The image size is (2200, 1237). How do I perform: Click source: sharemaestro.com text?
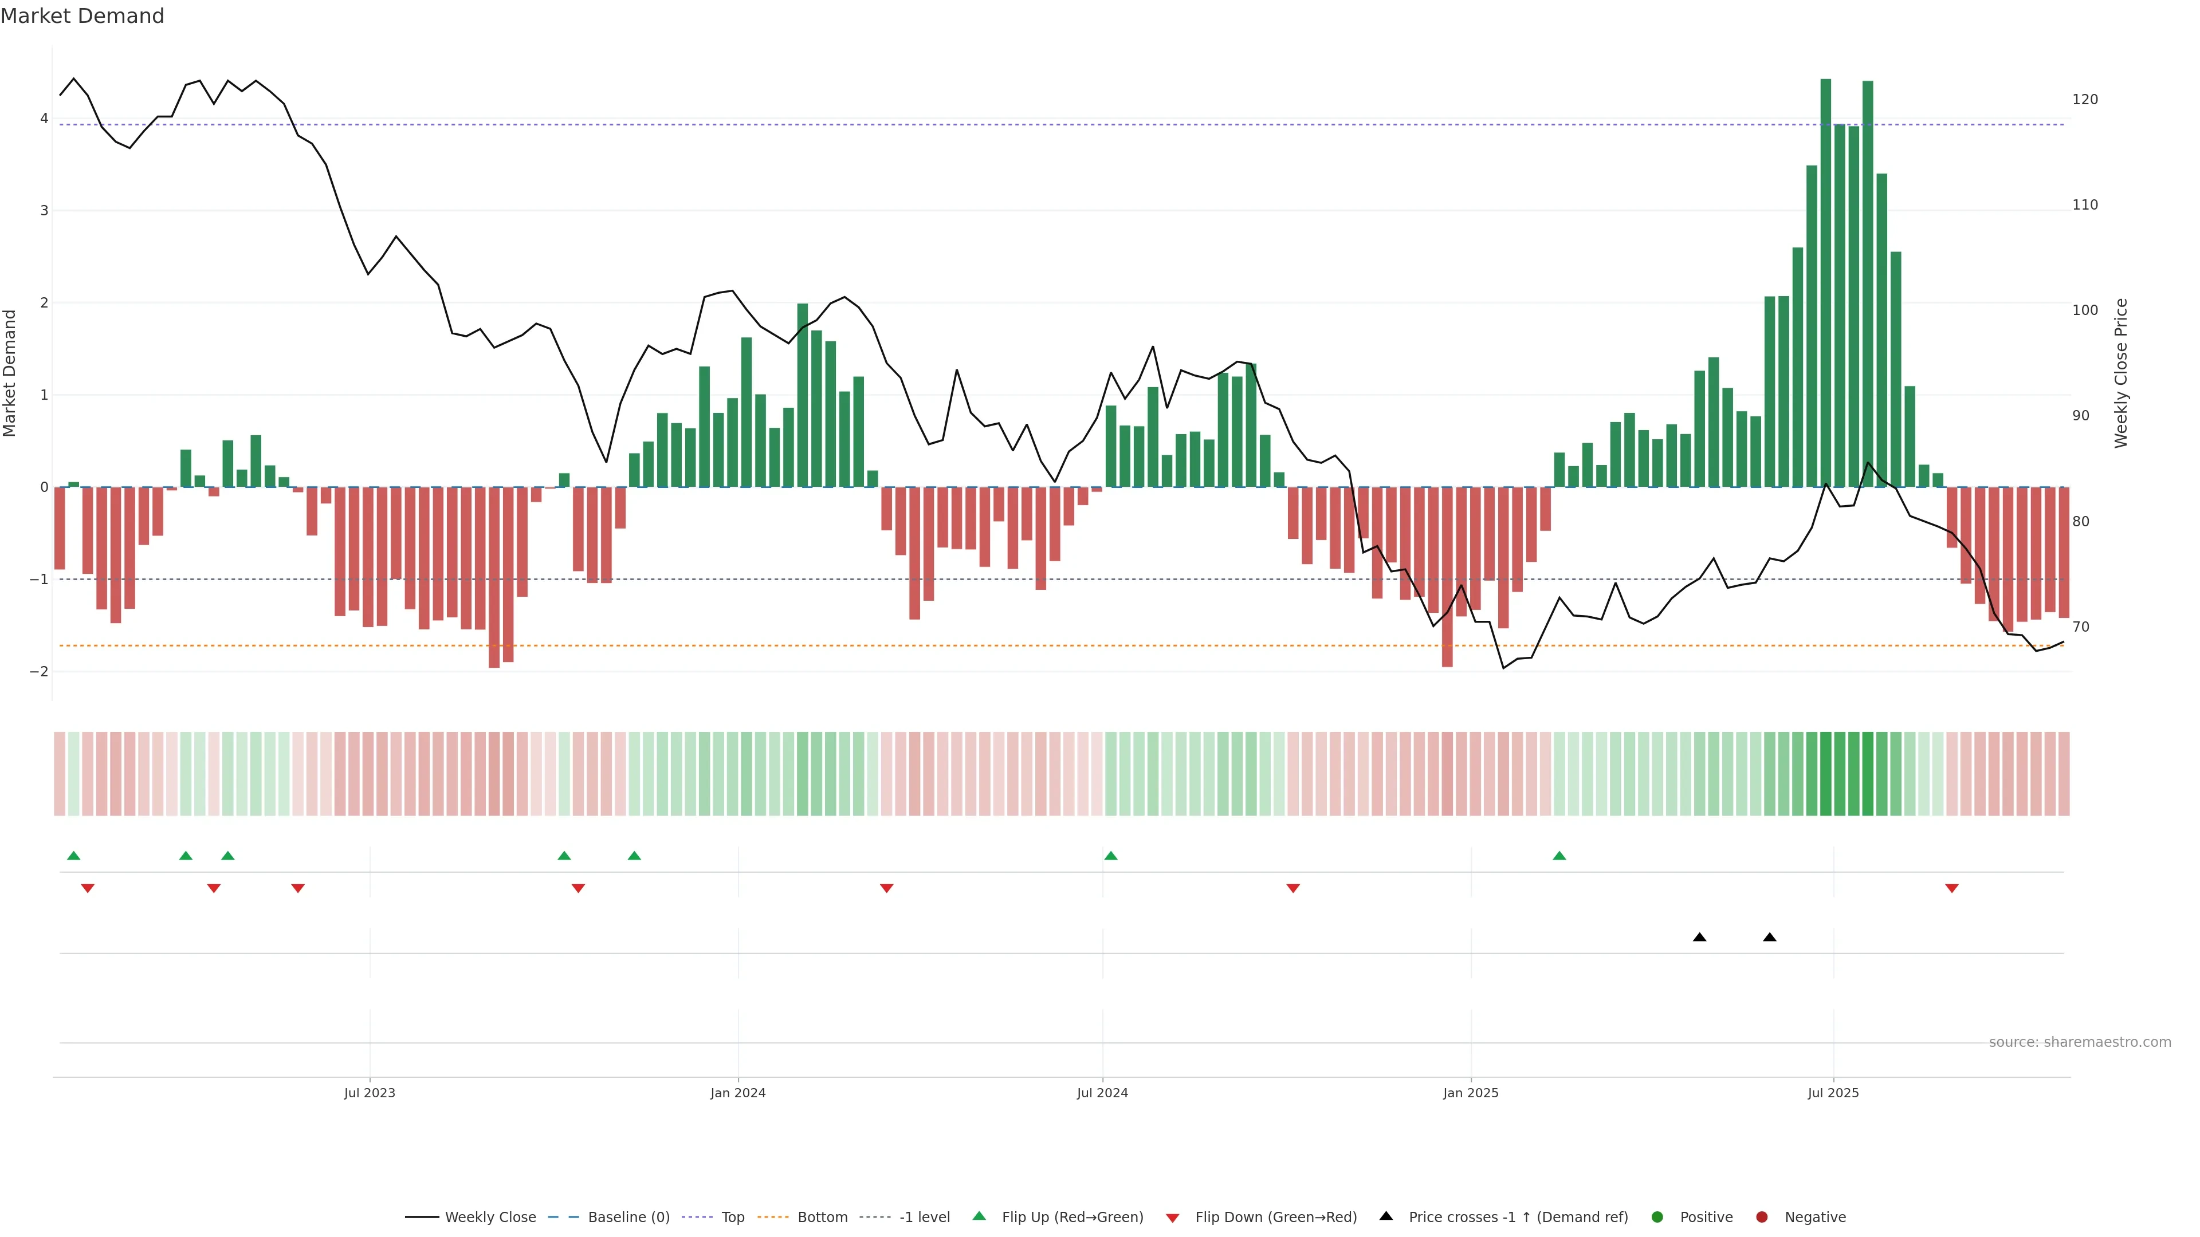[2080, 1042]
